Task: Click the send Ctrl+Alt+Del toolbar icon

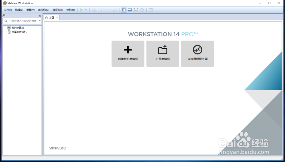Action: tap(94, 10)
